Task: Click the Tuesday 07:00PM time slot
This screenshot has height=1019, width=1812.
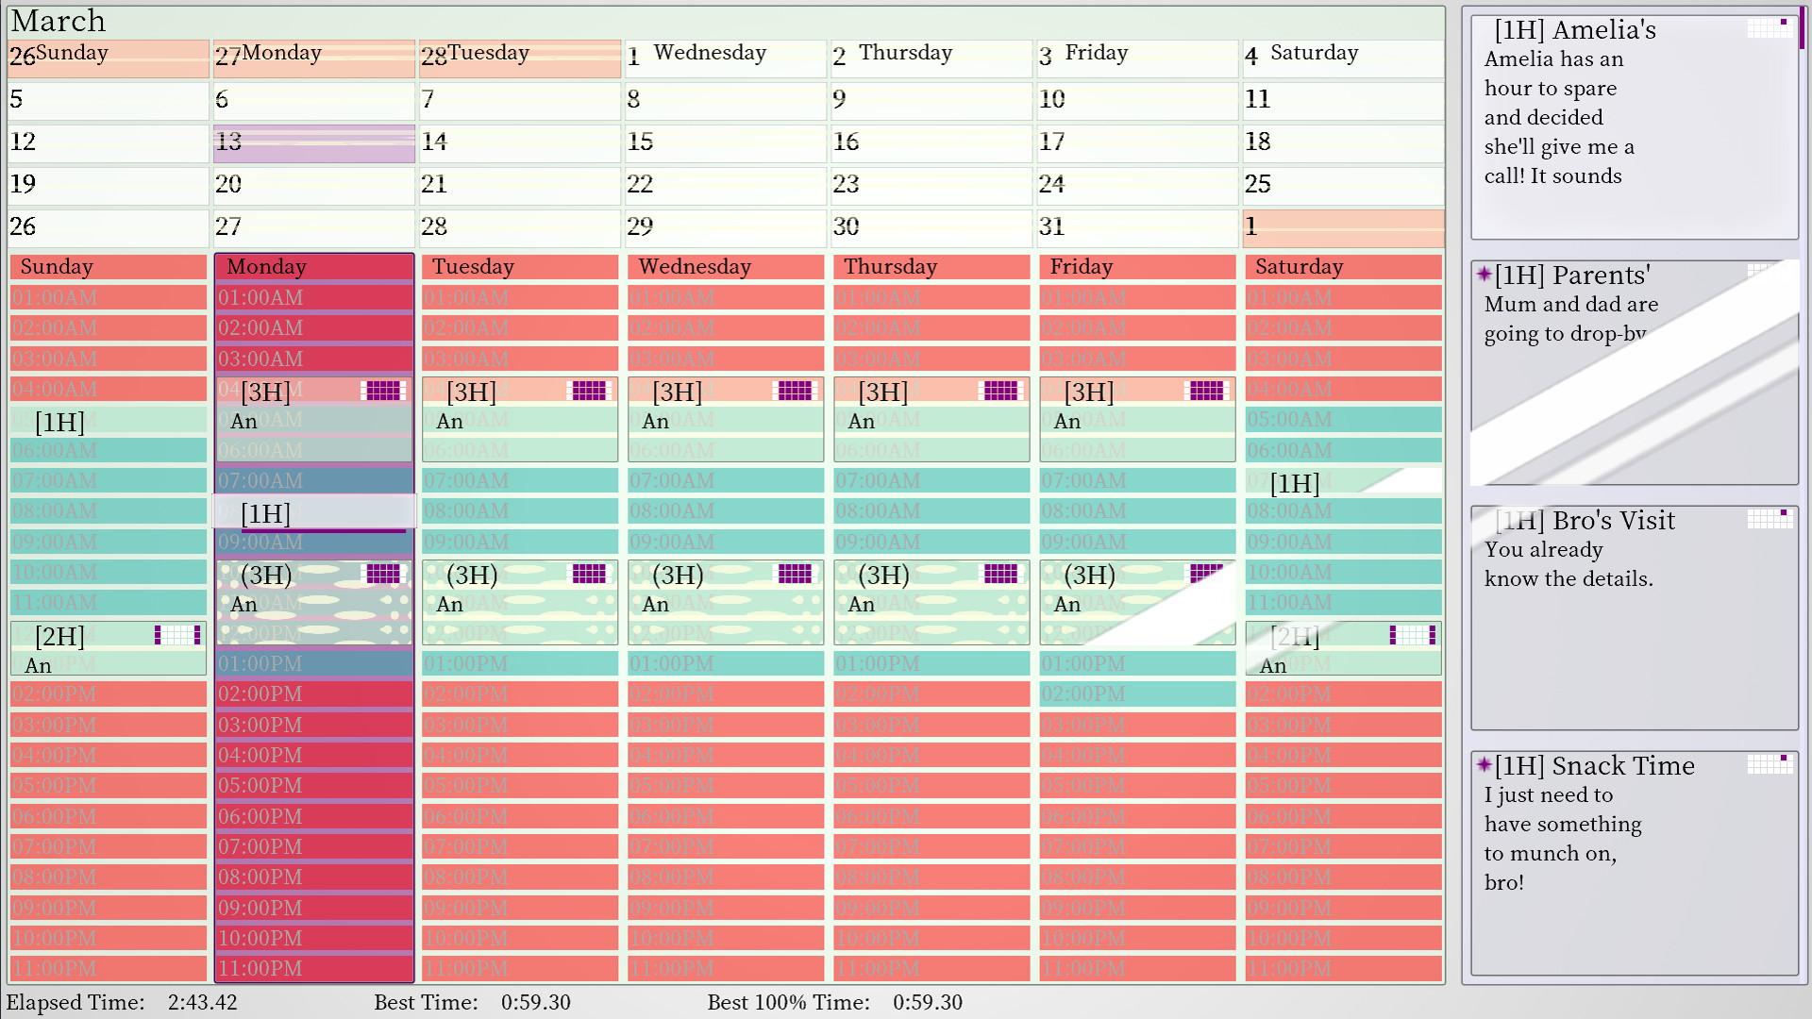Action: (x=520, y=847)
